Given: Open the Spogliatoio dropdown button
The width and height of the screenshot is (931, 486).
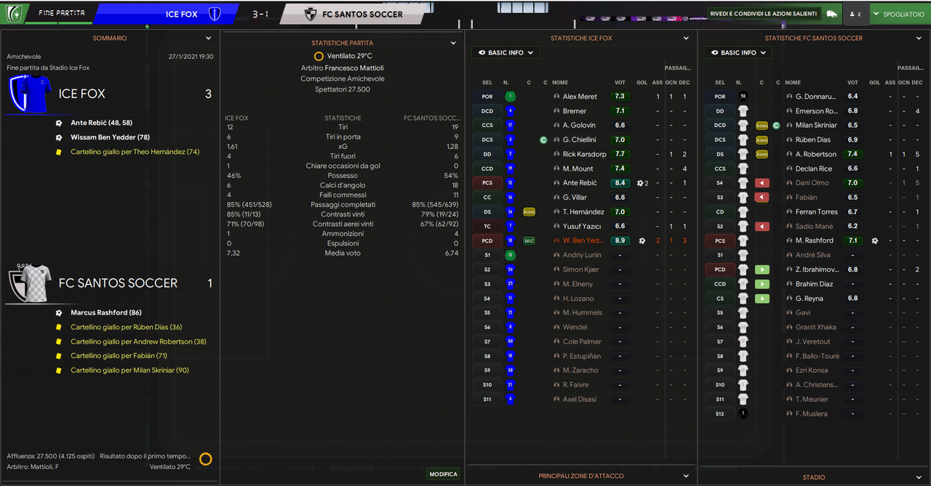Looking at the screenshot, I should 899,14.
